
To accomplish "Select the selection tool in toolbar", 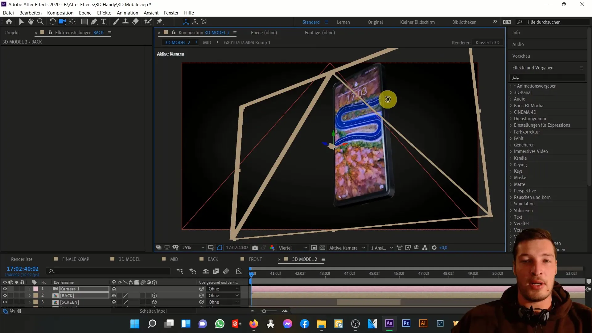I will (21, 22).
